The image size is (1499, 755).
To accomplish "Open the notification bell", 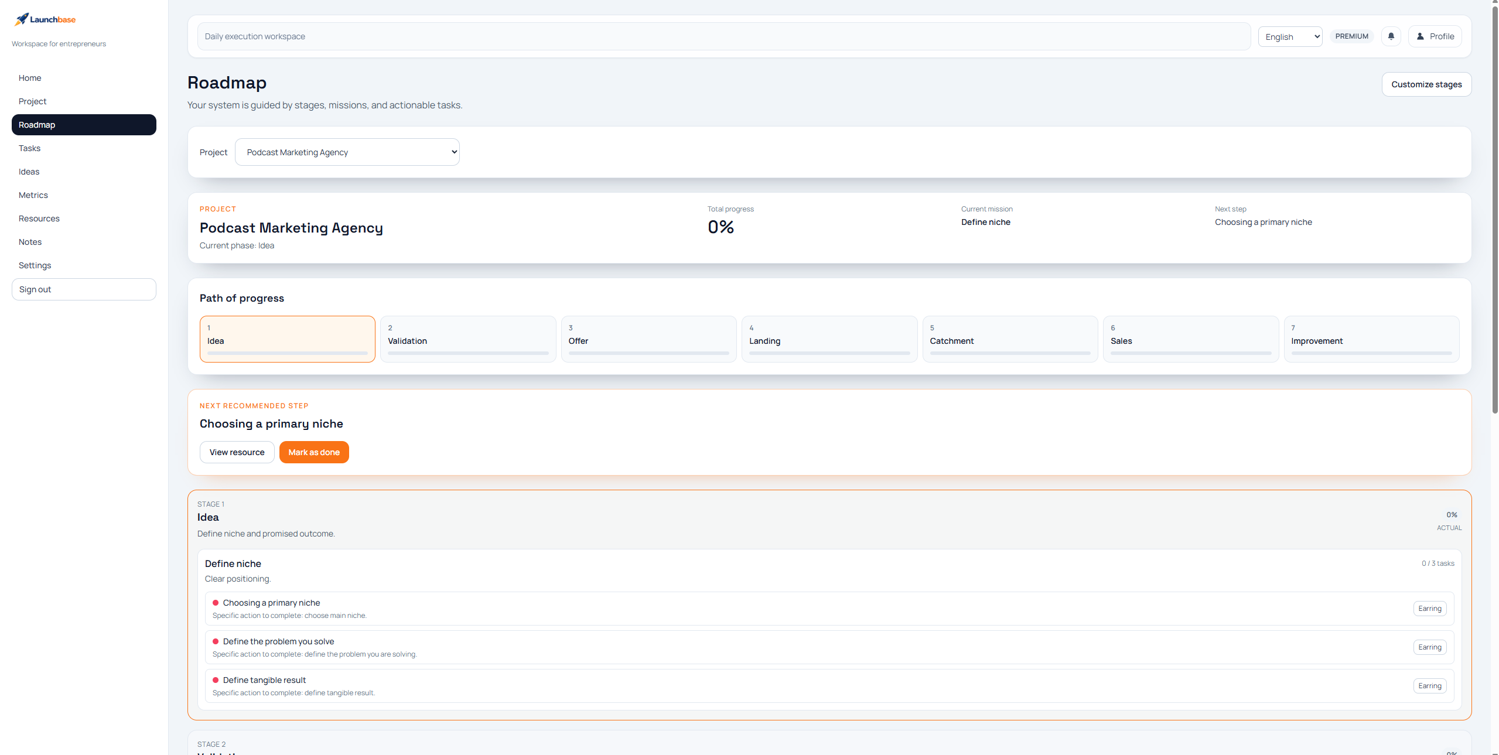I will (1391, 36).
